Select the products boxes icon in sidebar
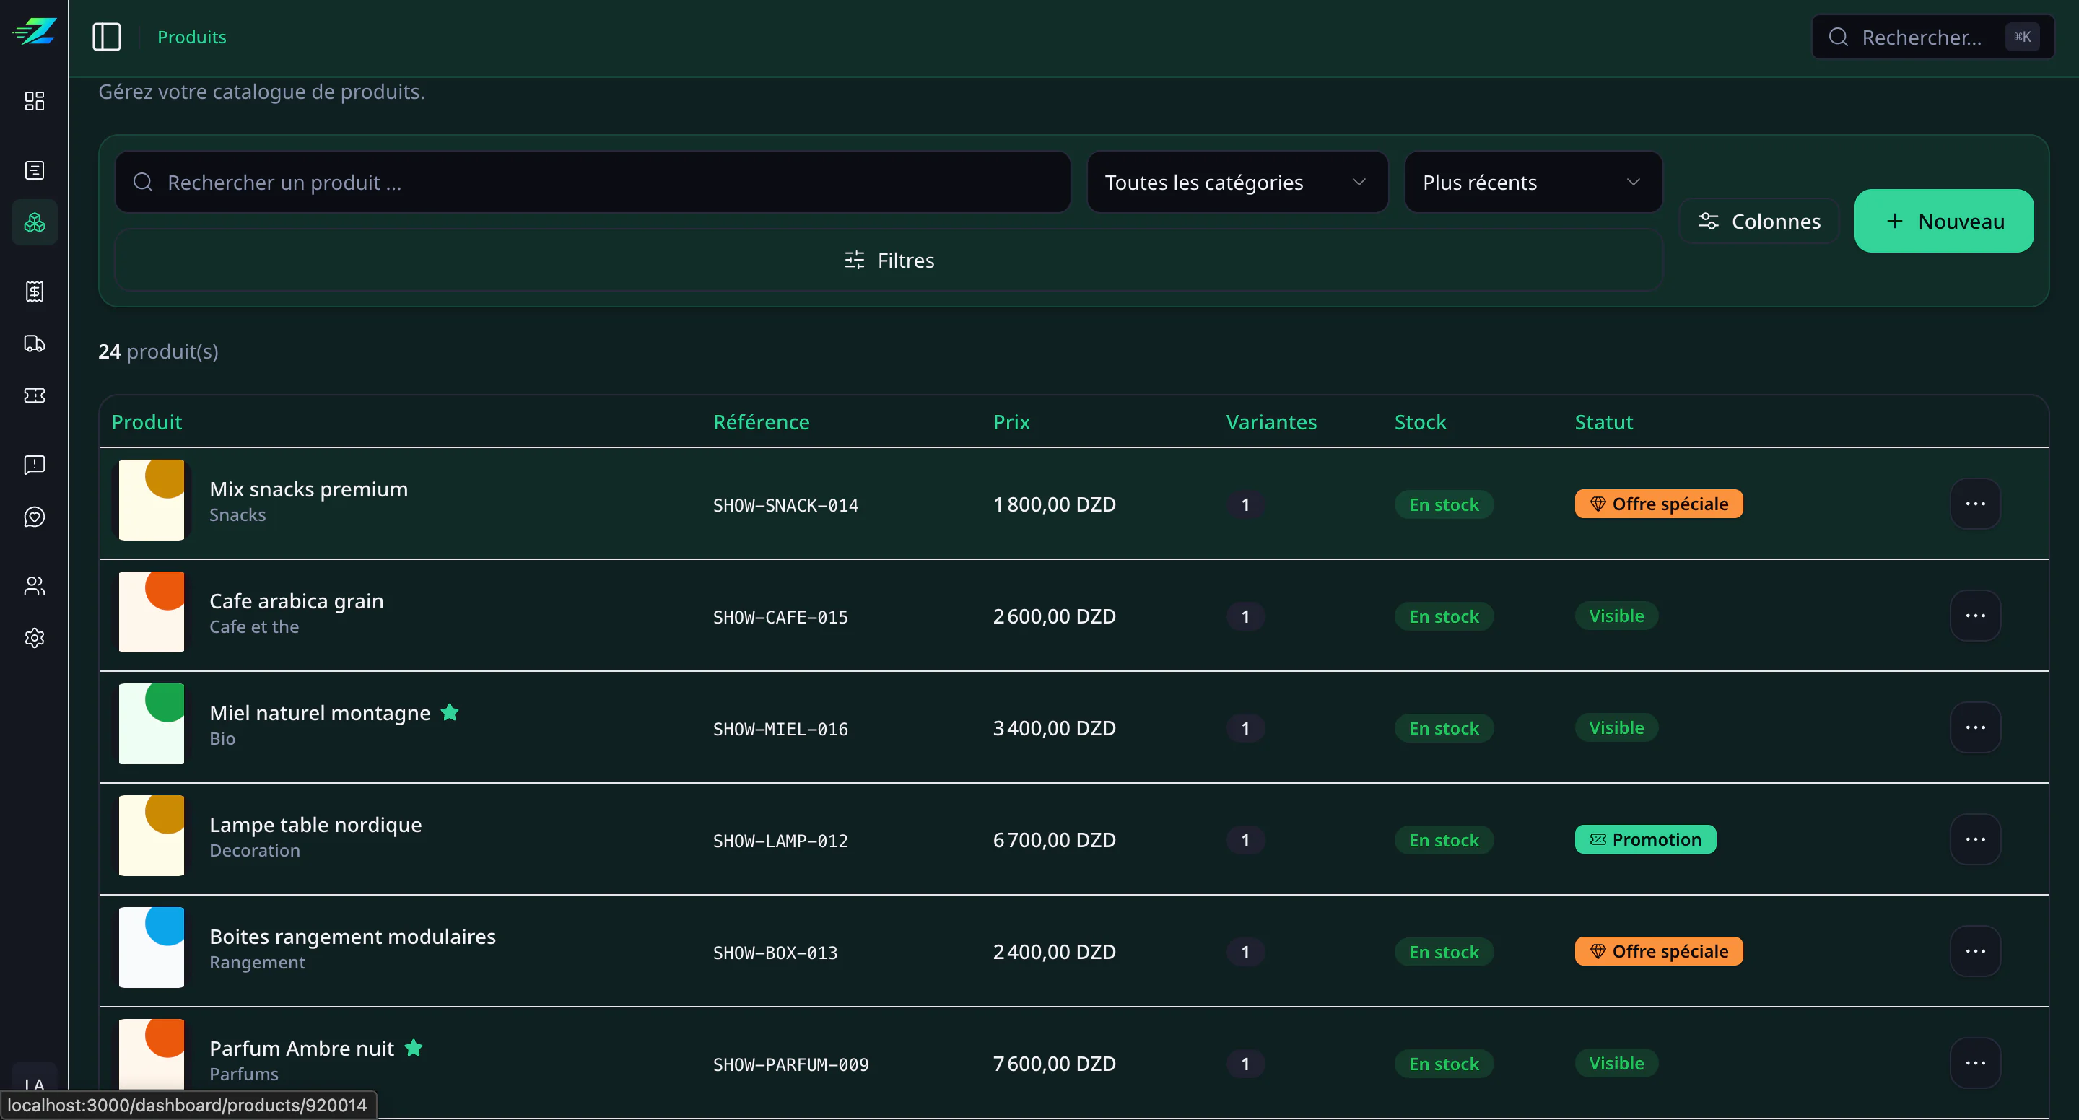Viewport: 2079px width, 1120px height. pyautogui.click(x=35, y=223)
